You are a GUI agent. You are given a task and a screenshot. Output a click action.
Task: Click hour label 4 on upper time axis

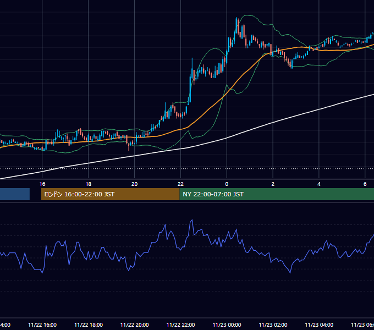319,184
